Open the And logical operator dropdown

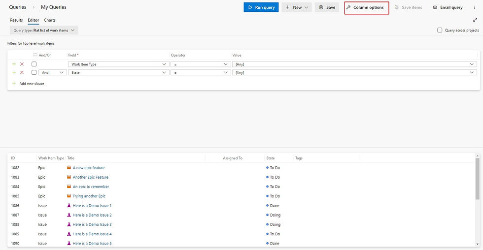coord(52,72)
